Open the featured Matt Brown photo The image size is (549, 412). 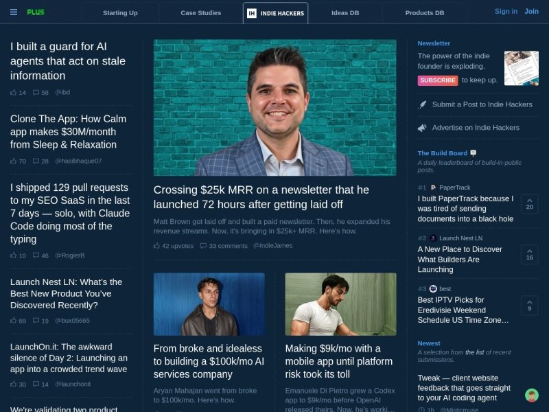coord(275,108)
